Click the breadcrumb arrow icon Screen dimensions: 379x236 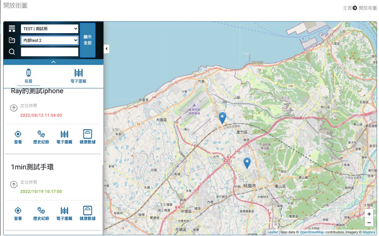pos(355,8)
